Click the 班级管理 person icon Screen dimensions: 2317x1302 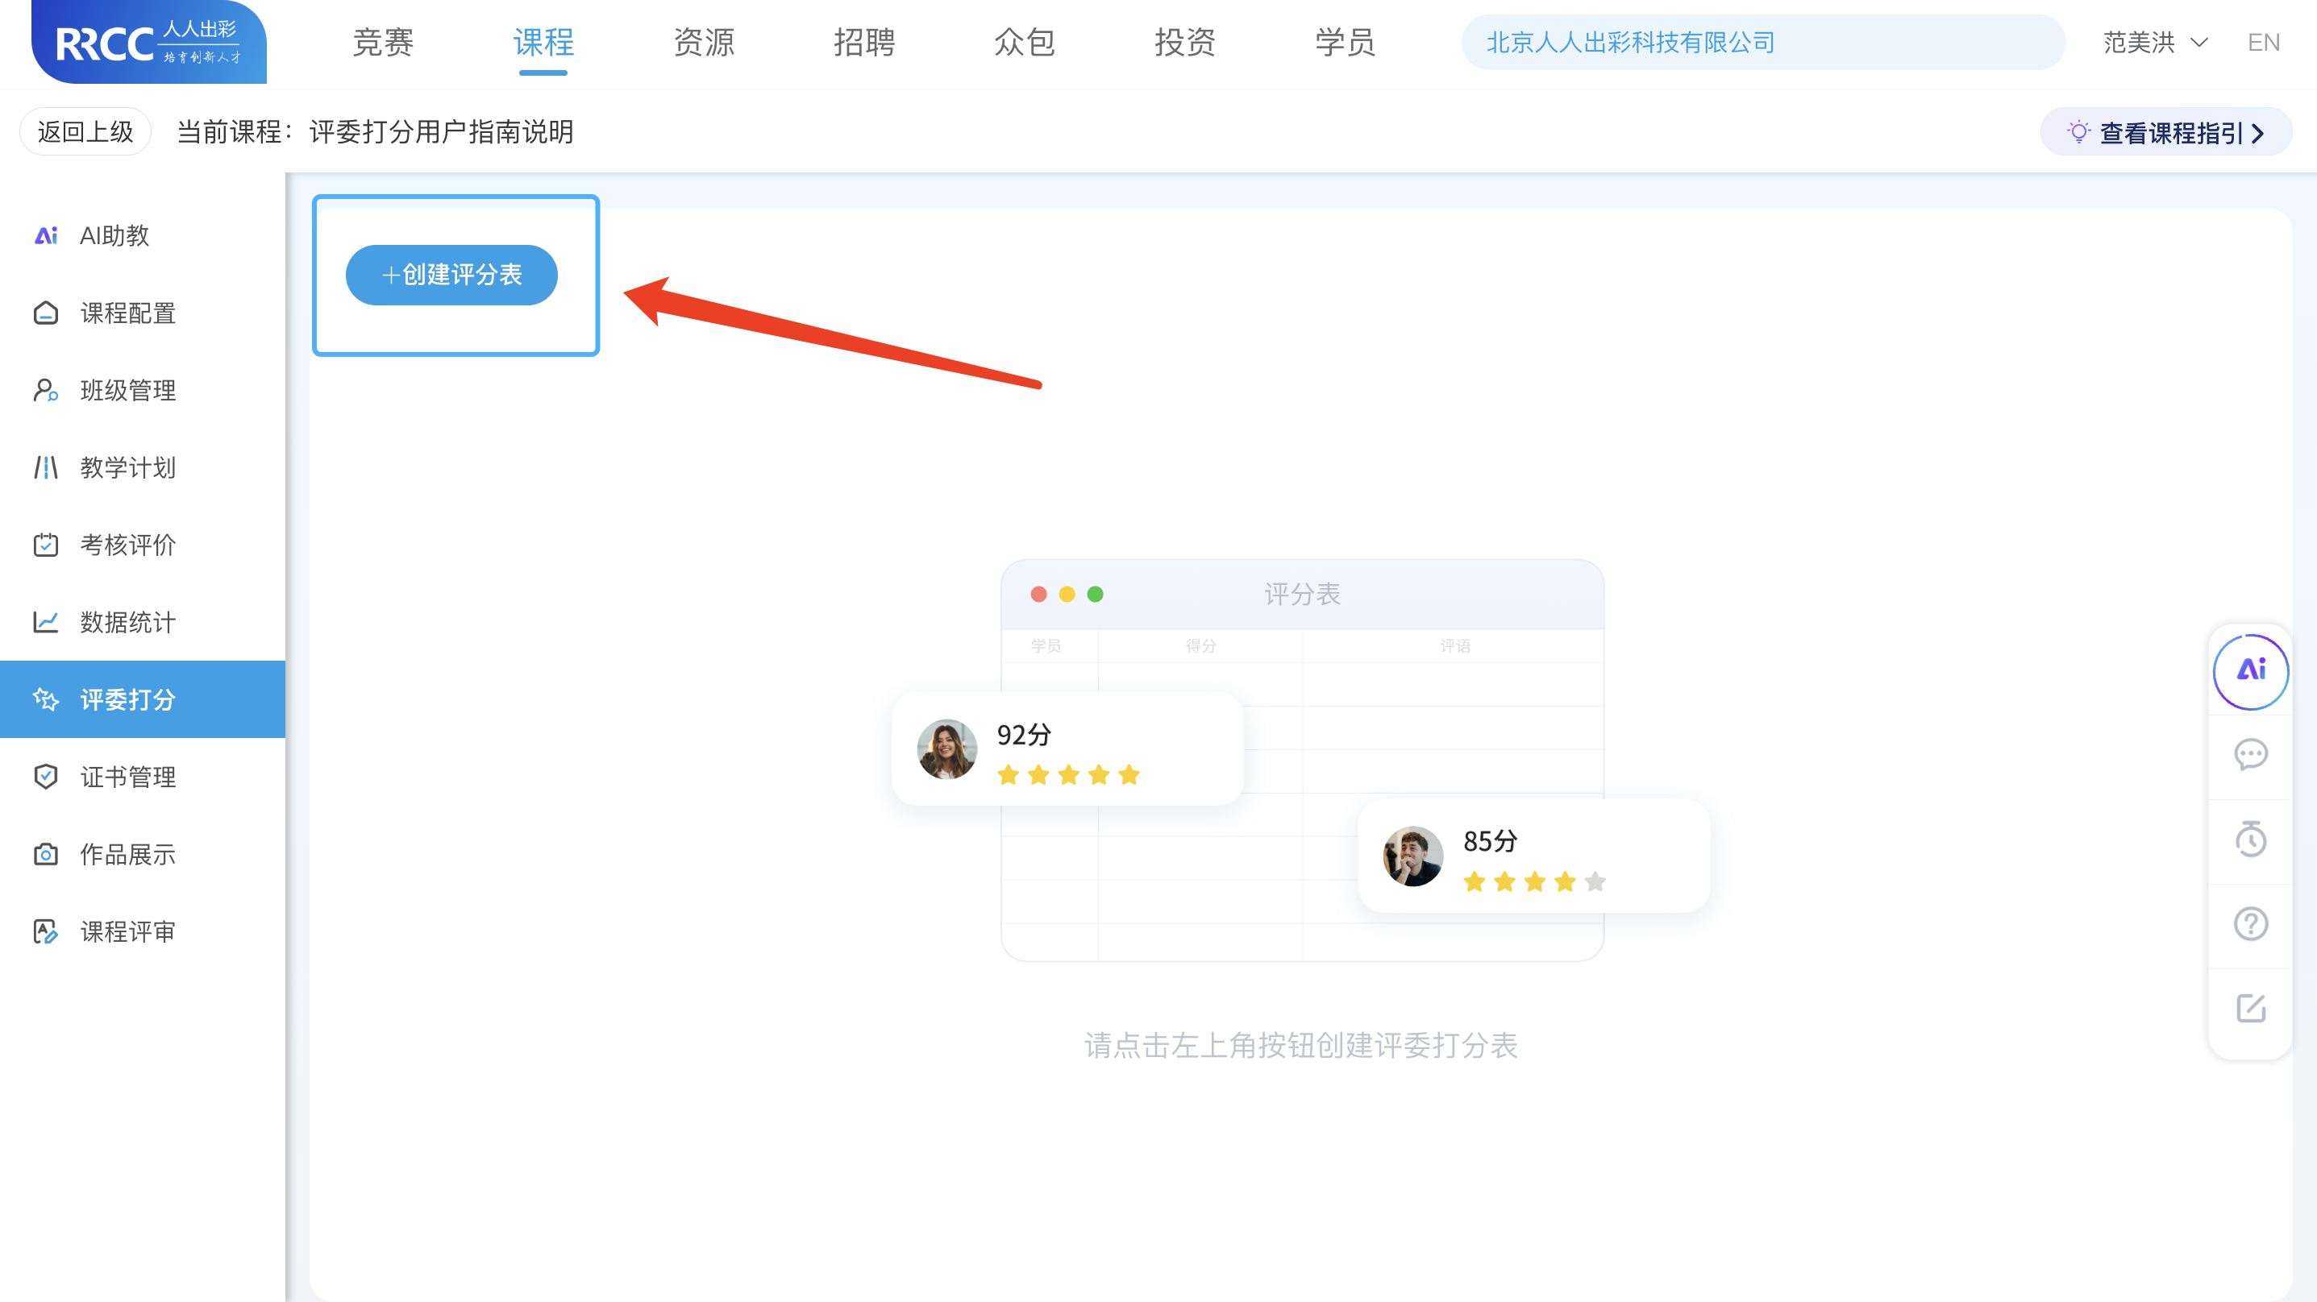pos(46,390)
